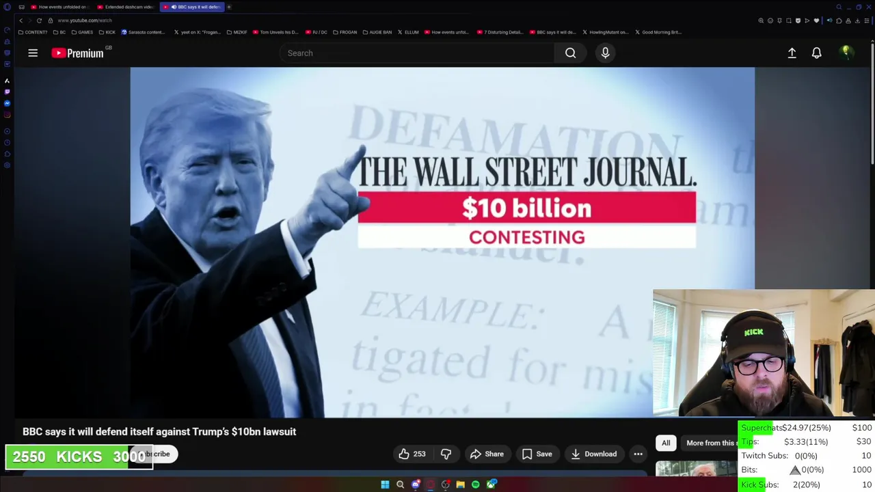Open Windows Start menu

point(385,484)
